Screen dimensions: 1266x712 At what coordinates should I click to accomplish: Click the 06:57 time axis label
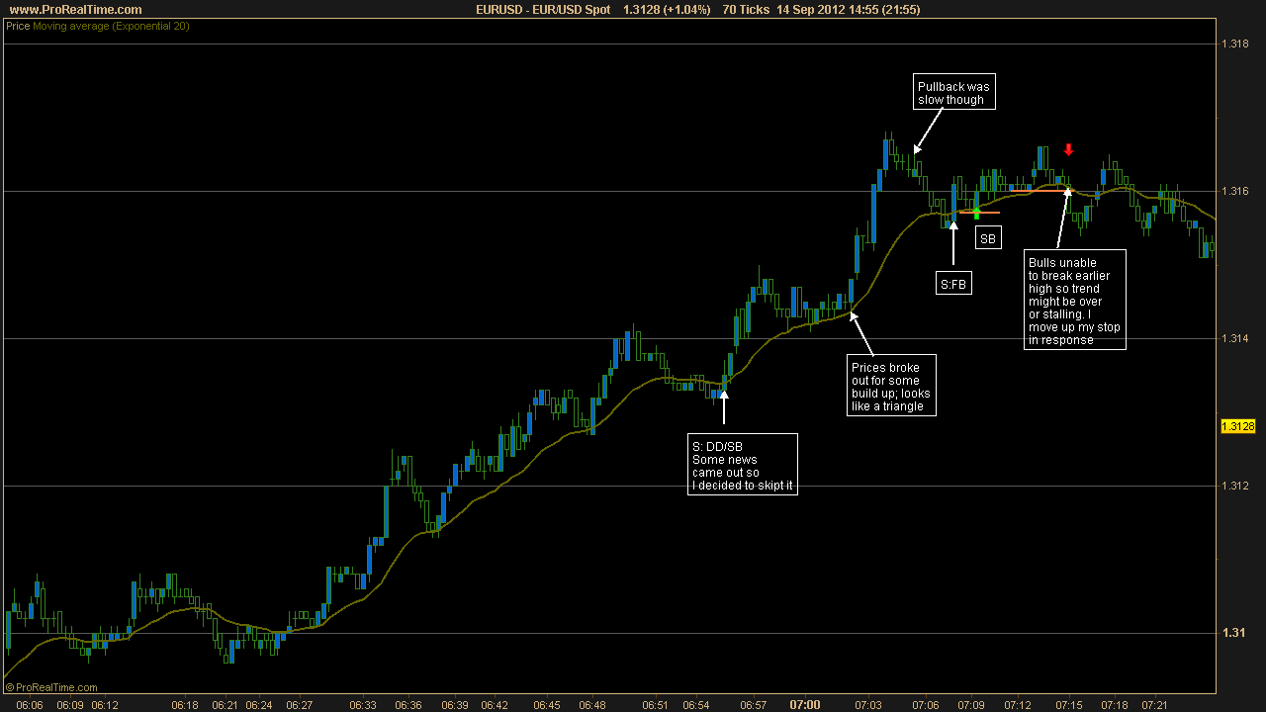(x=755, y=705)
